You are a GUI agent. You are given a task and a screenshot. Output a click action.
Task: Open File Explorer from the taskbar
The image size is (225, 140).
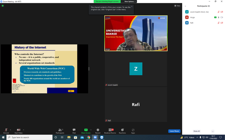click(69, 137)
